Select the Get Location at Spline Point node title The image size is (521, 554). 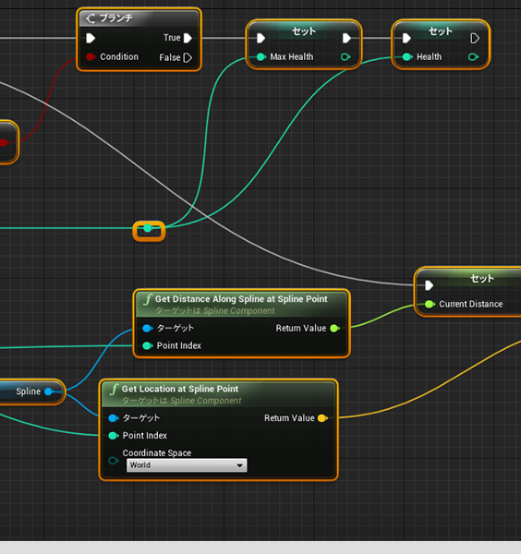180,389
